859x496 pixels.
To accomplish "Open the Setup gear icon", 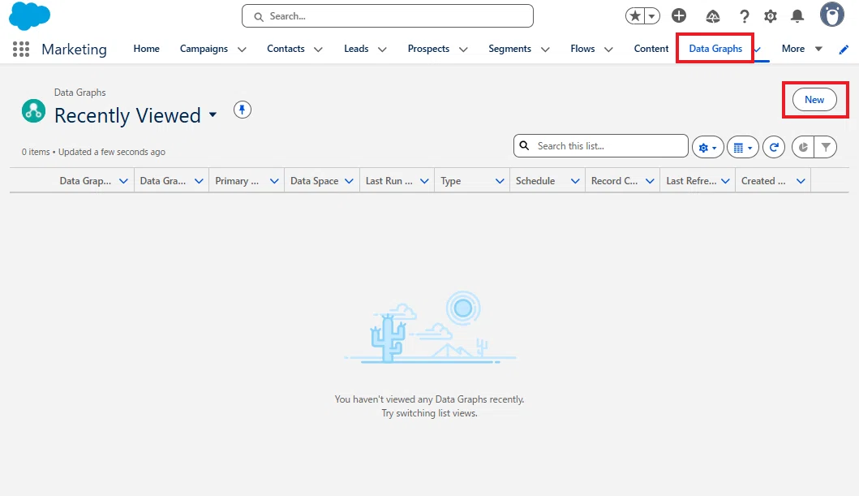I will pyautogui.click(x=771, y=16).
